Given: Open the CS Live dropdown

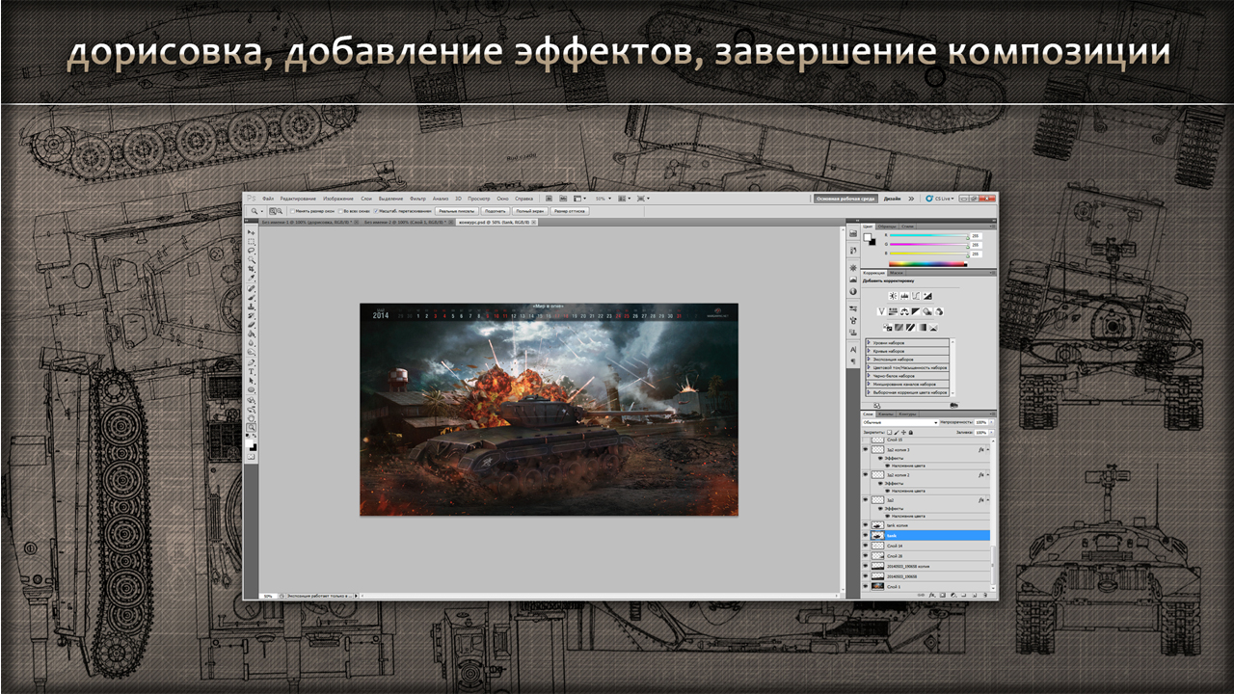Looking at the screenshot, I should click(x=939, y=199).
